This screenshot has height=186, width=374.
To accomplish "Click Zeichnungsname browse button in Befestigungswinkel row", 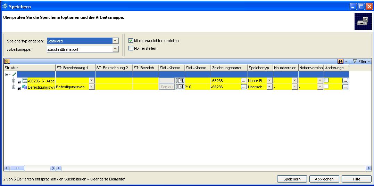I will [x=244, y=87].
